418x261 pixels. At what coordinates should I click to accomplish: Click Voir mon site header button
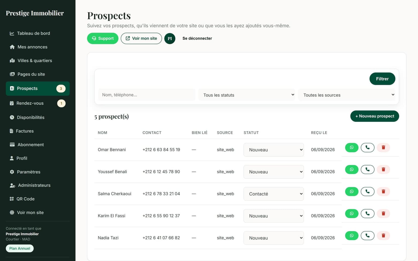tap(141, 39)
